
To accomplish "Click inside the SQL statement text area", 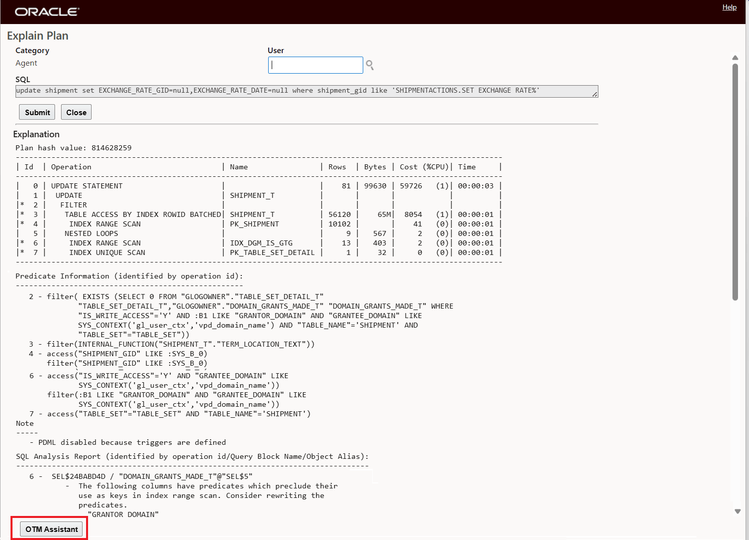I will click(307, 91).
